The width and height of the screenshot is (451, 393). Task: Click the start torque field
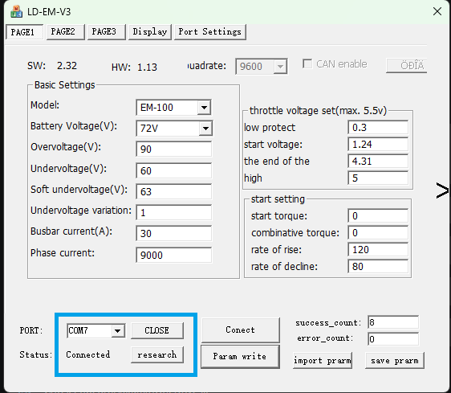[378, 216]
